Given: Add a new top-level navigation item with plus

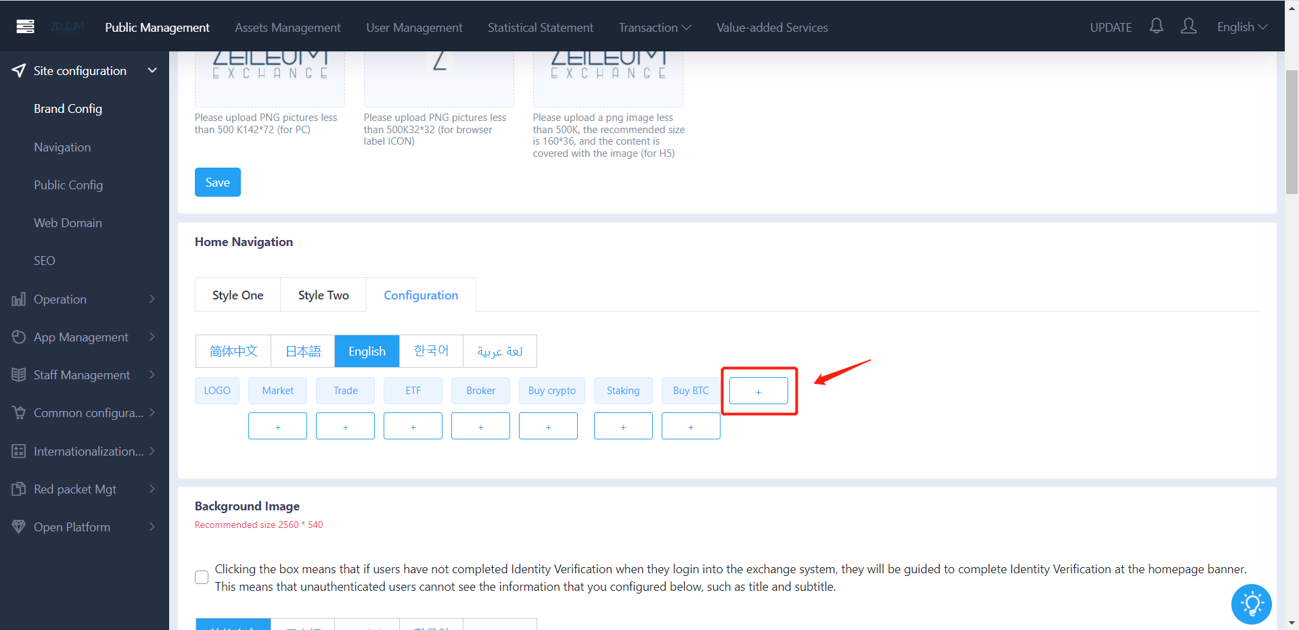Looking at the screenshot, I should (x=758, y=391).
